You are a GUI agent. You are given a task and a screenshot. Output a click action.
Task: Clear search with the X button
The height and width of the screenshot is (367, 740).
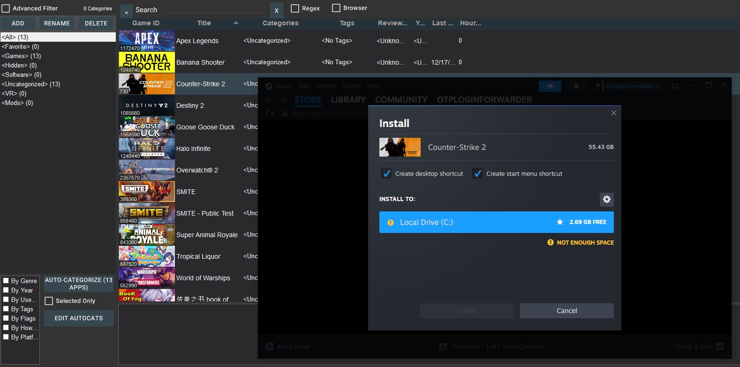tap(276, 10)
